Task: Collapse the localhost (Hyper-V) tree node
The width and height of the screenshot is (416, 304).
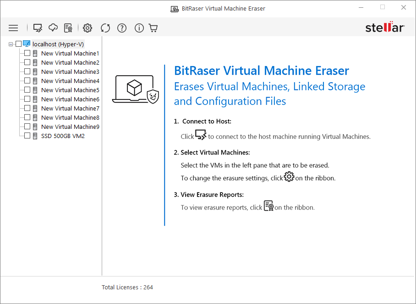Action: (11, 44)
